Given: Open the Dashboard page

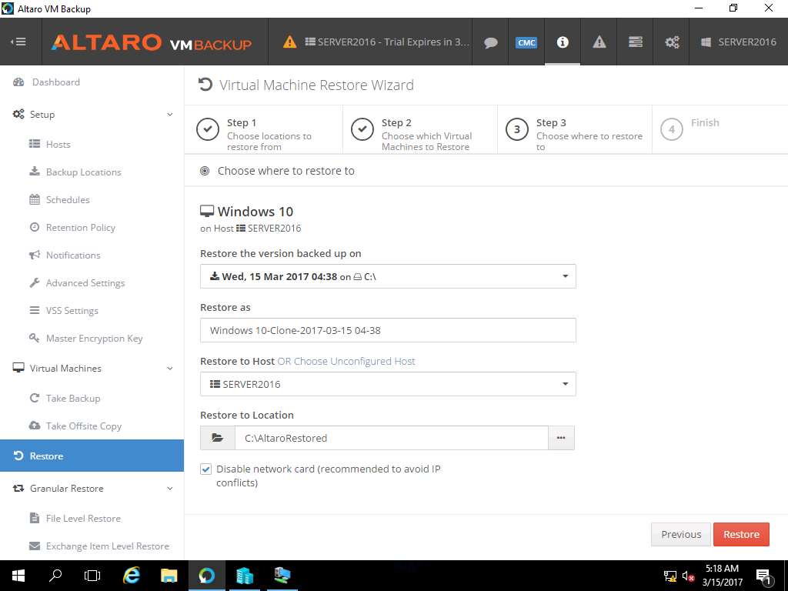Looking at the screenshot, I should (55, 82).
